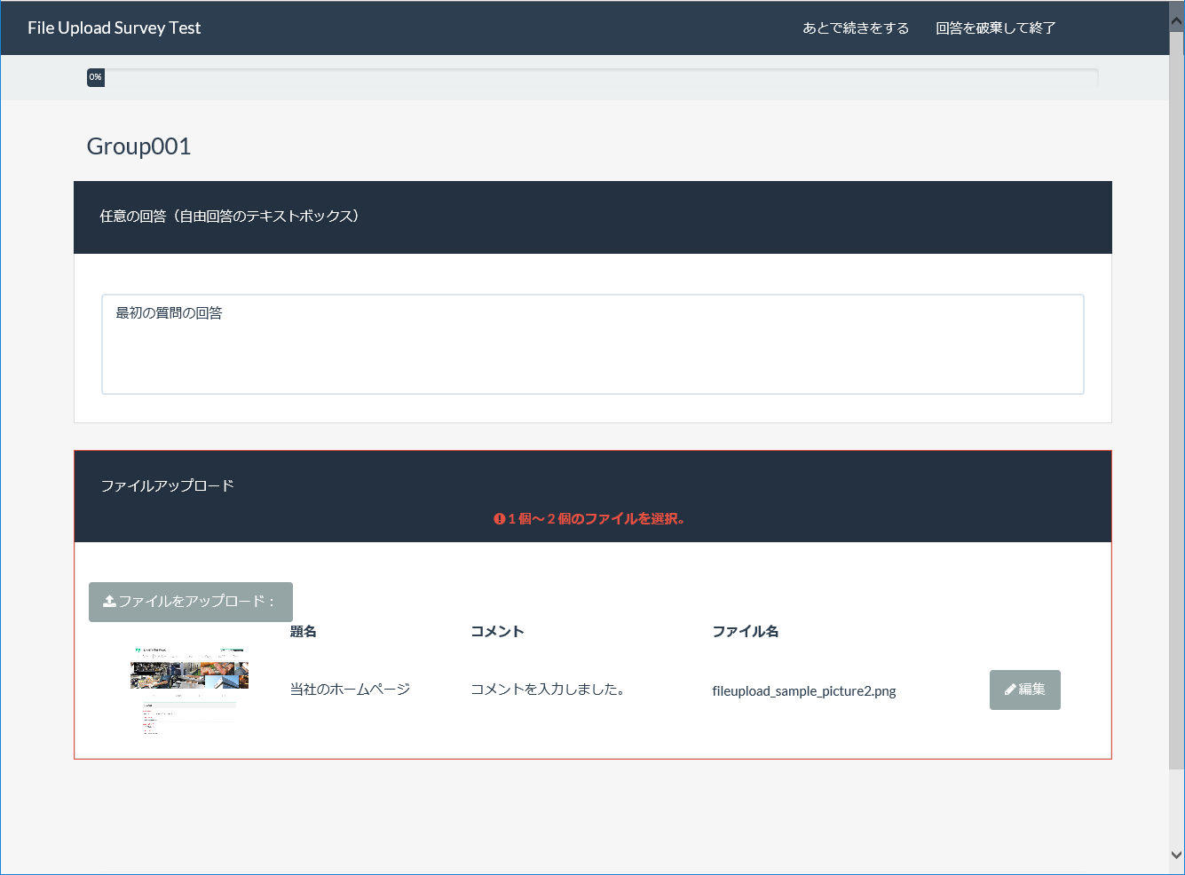Screen dimensions: 1185x875
Task: Open the File Upload Survey Test title
Action: pos(115,28)
